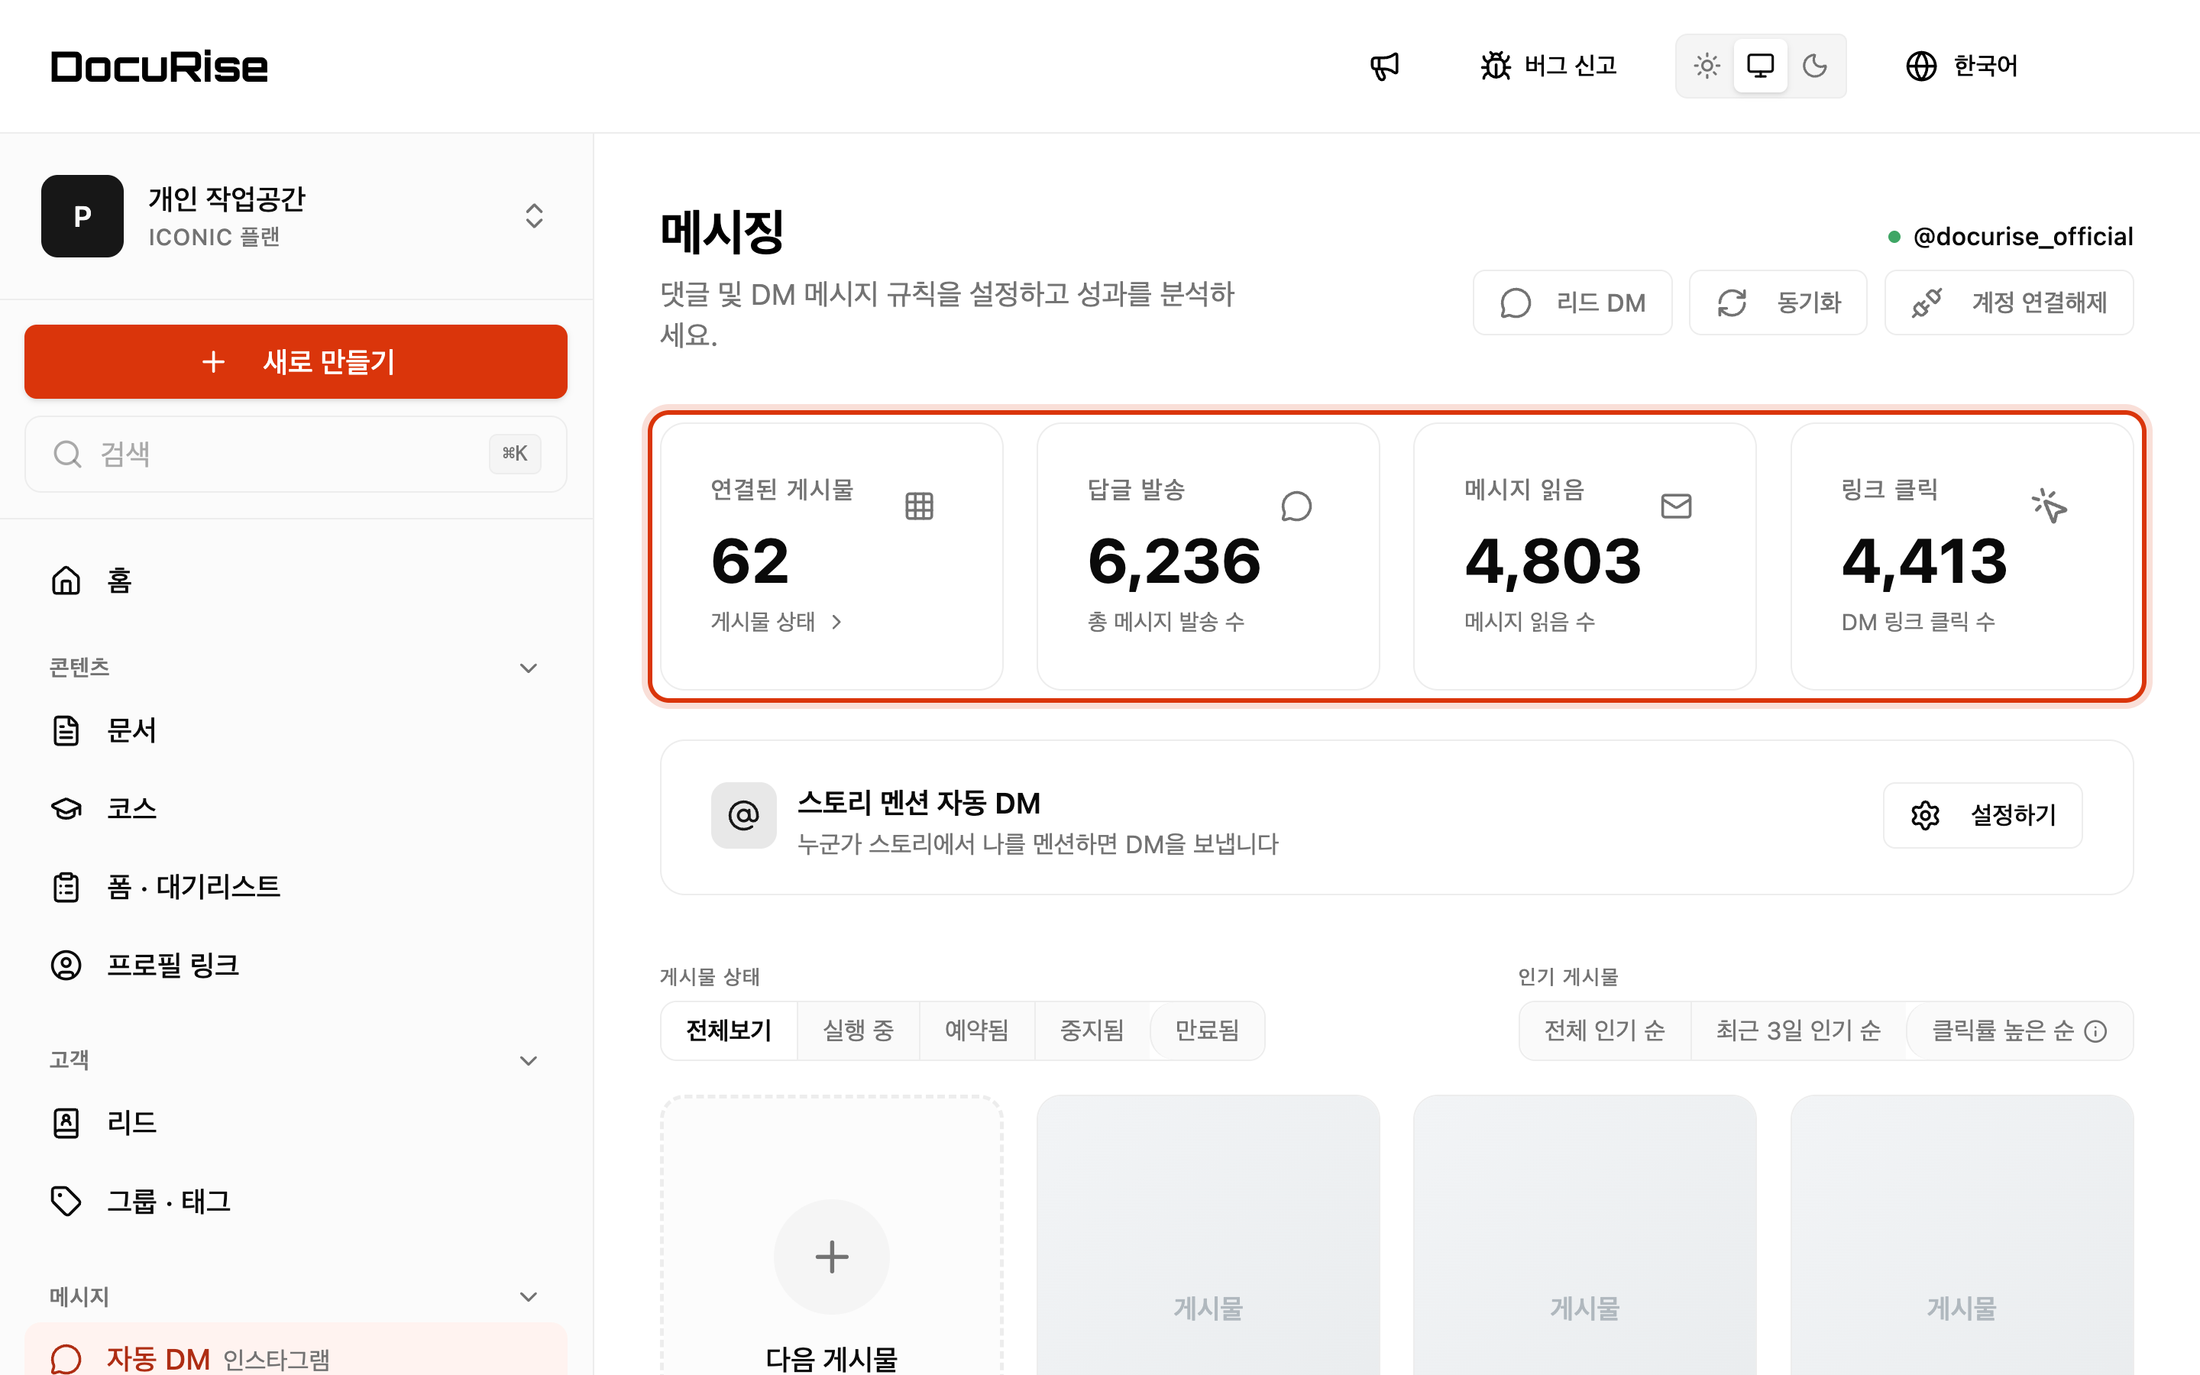Screen dimensions: 2200x1375
Task: Click the 동기화 sync button
Action: click(x=1778, y=302)
